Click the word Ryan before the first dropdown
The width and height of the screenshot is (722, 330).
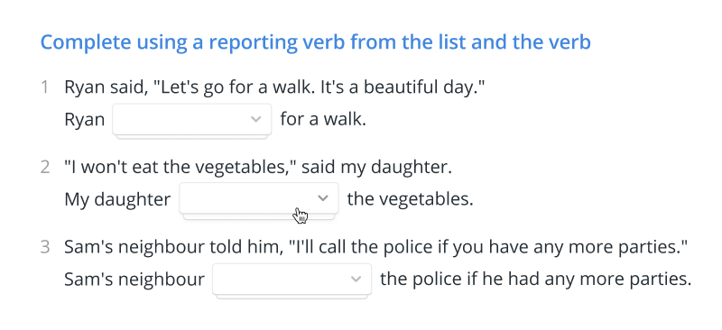pos(84,120)
